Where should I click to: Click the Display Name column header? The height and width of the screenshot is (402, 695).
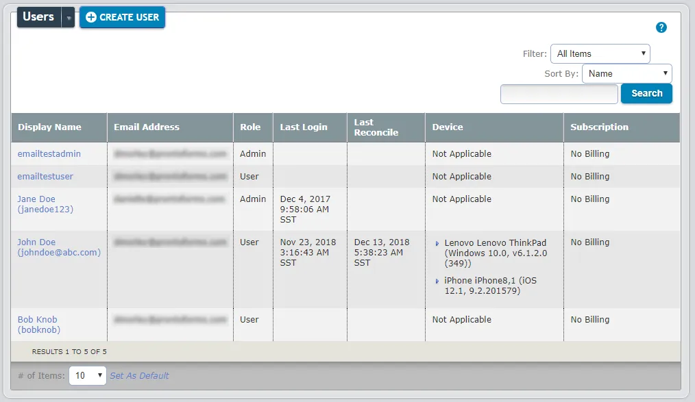[x=49, y=127]
